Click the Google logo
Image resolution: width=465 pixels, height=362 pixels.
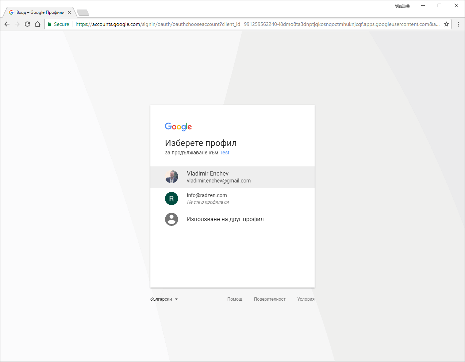(x=178, y=127)
